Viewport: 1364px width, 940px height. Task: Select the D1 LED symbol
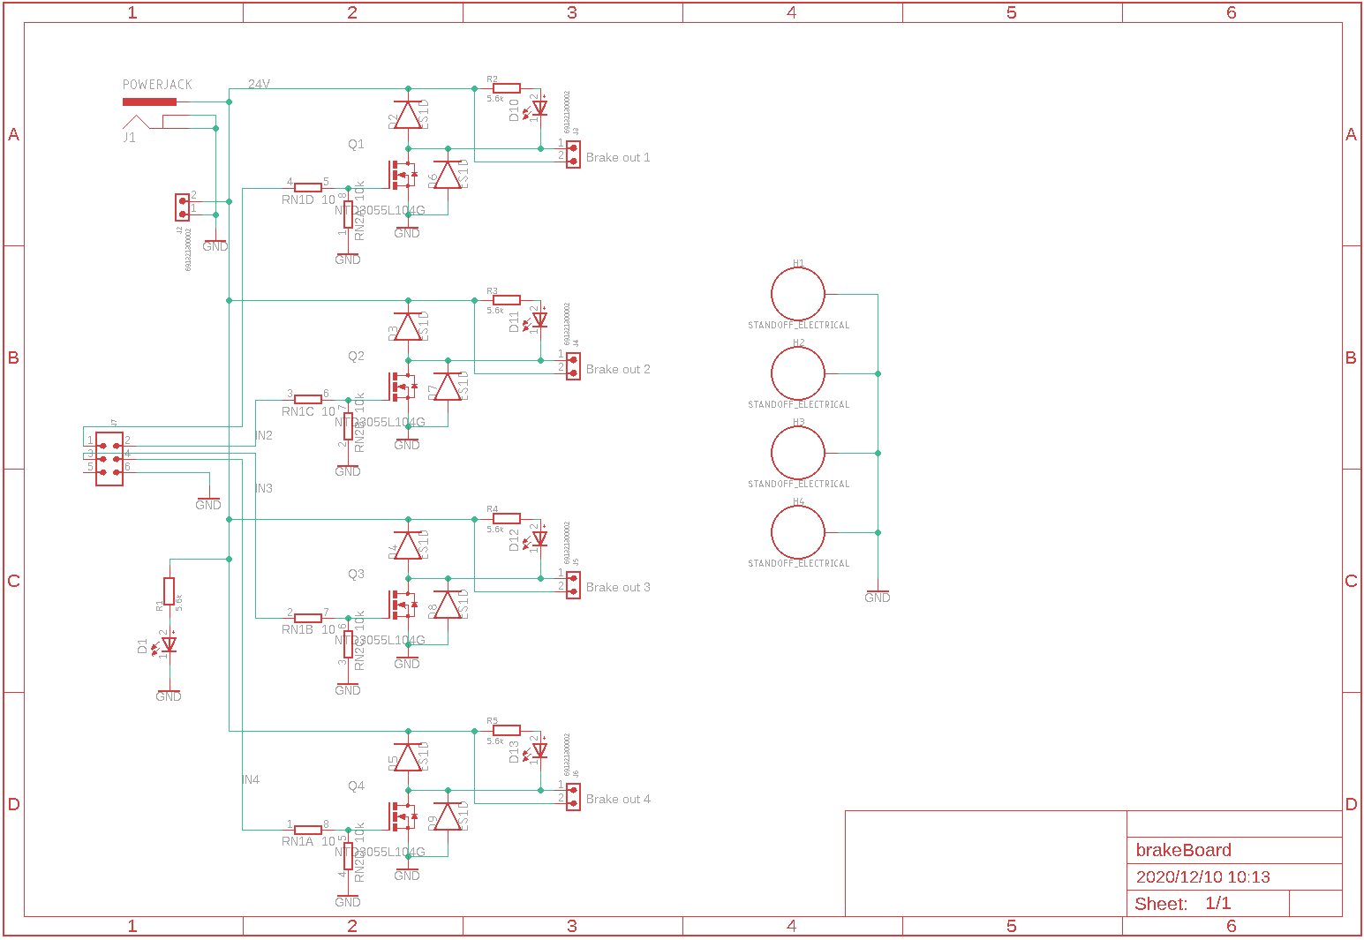(167, 644)
